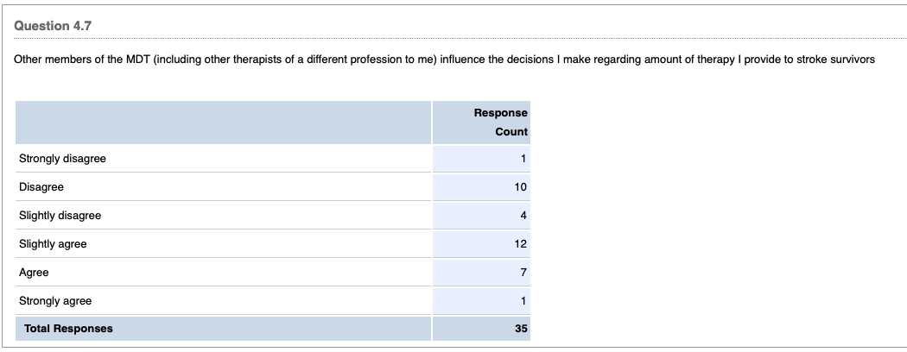Select the Strongly disagree row label
This screenshot has width=907, height=352.
click(x=62, y=159)
